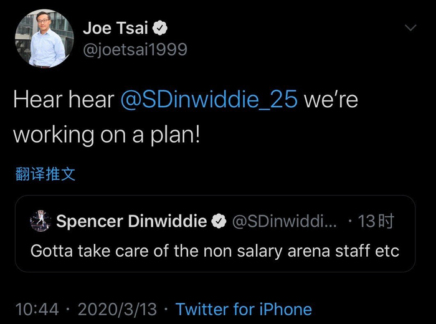Open Joe Tsai's profile avatar
The image size is (436, 324).
tap(41, 39)
